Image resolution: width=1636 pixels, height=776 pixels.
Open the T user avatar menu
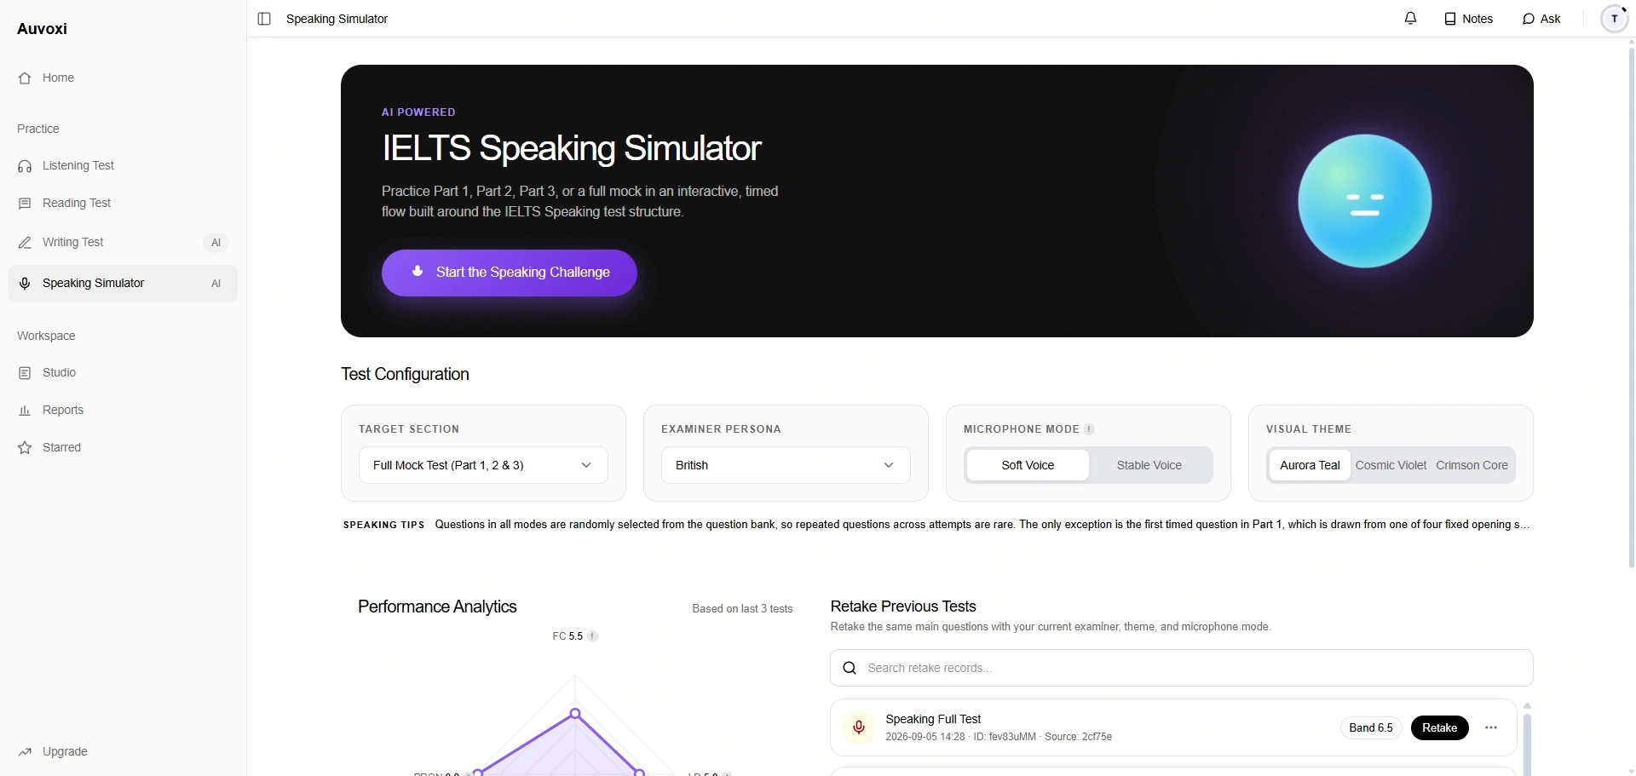[1615, 19]
